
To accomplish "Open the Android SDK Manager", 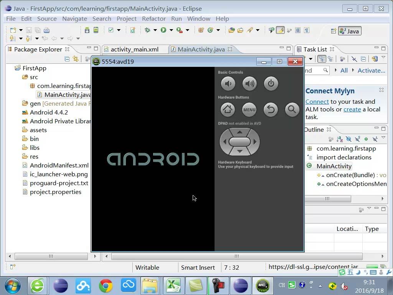I will point(87,30).
